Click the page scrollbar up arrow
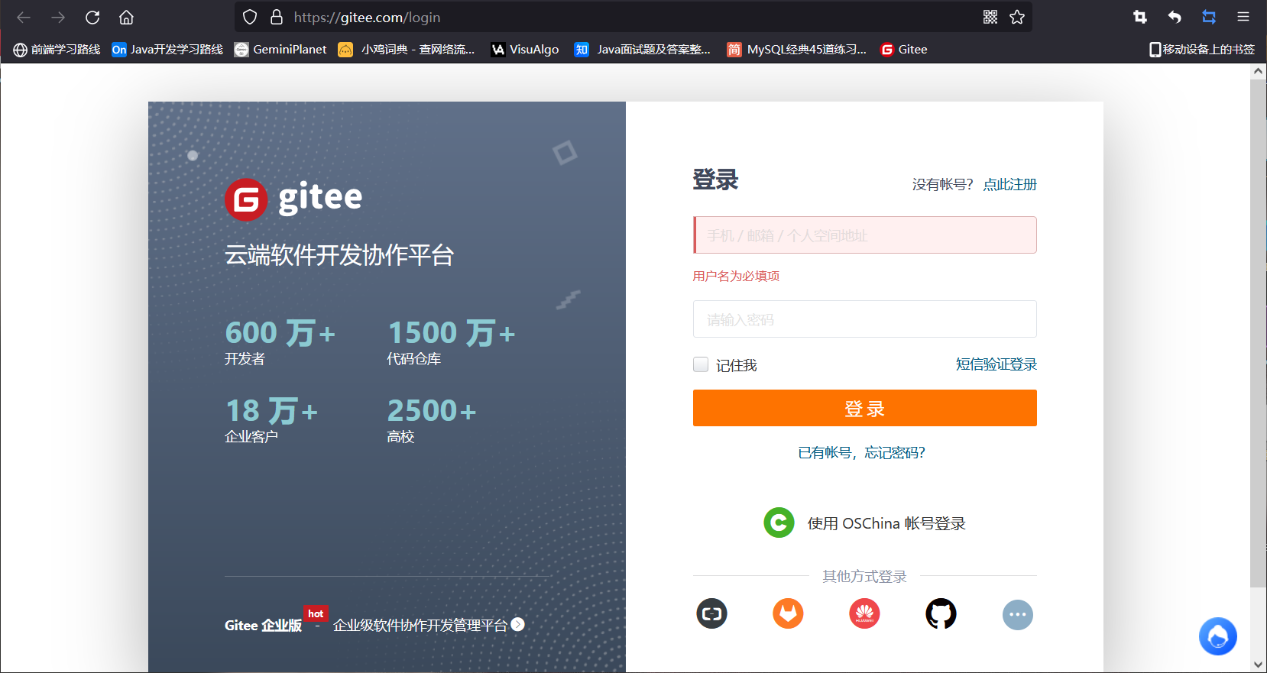 (x=1258, y=71)
